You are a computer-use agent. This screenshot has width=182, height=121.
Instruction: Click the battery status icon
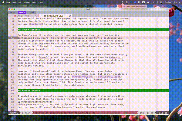(x=148, y=2)
